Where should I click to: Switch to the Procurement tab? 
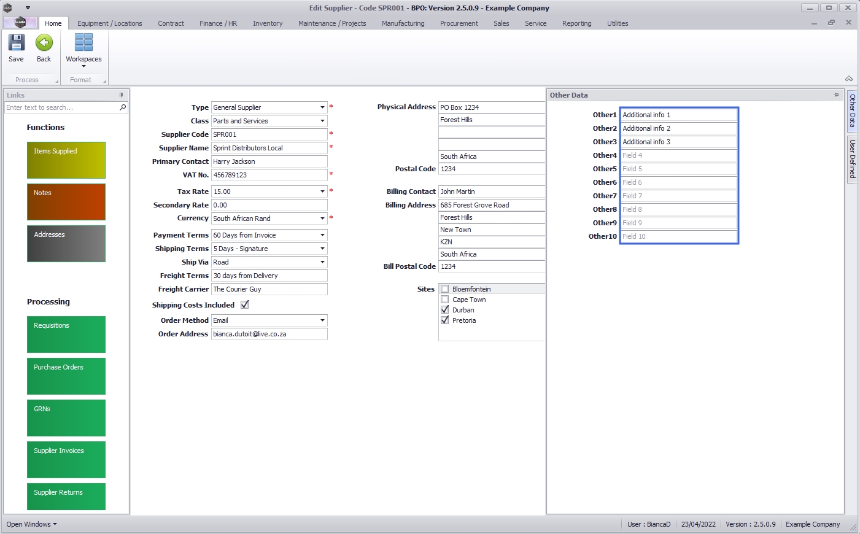click(x=459, y=23)
